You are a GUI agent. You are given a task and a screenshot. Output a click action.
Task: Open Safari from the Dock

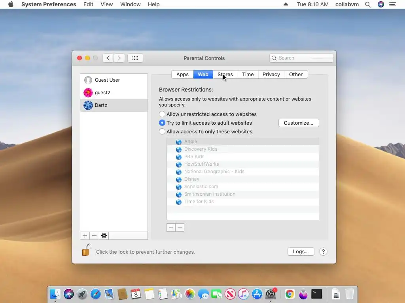click(96, 294)
